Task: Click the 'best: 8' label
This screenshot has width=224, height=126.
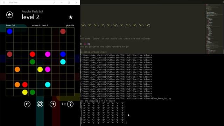Action: [45, 26]
